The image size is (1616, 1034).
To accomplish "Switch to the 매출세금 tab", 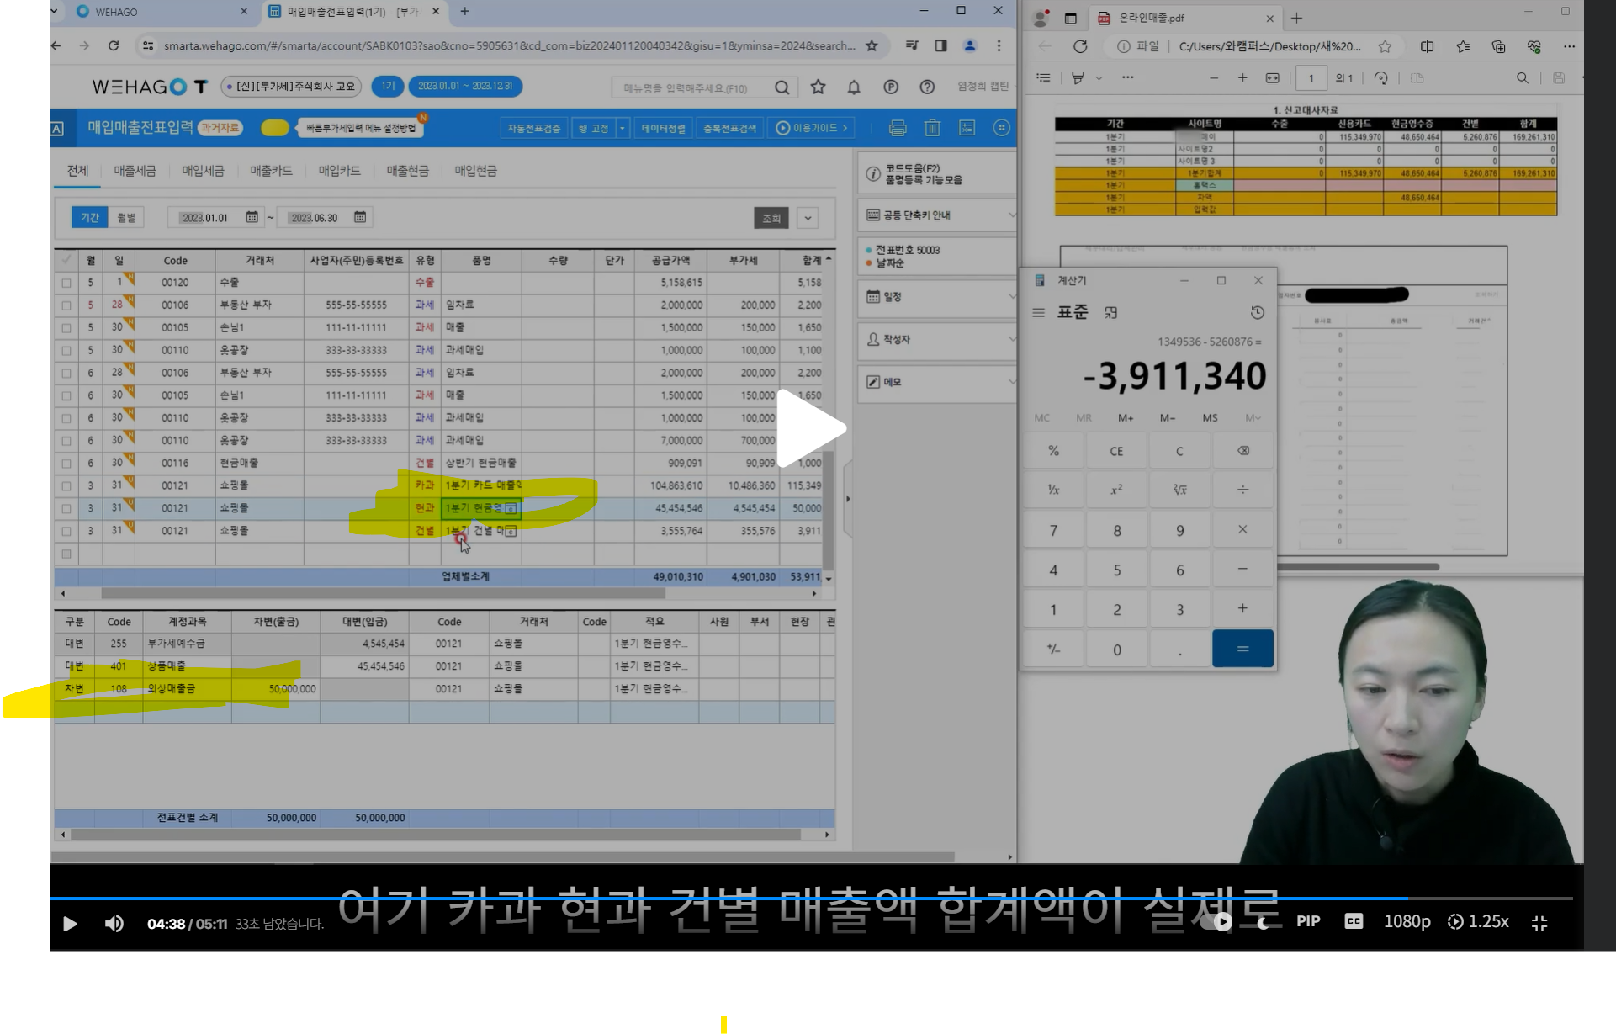I will coord(135,171).
